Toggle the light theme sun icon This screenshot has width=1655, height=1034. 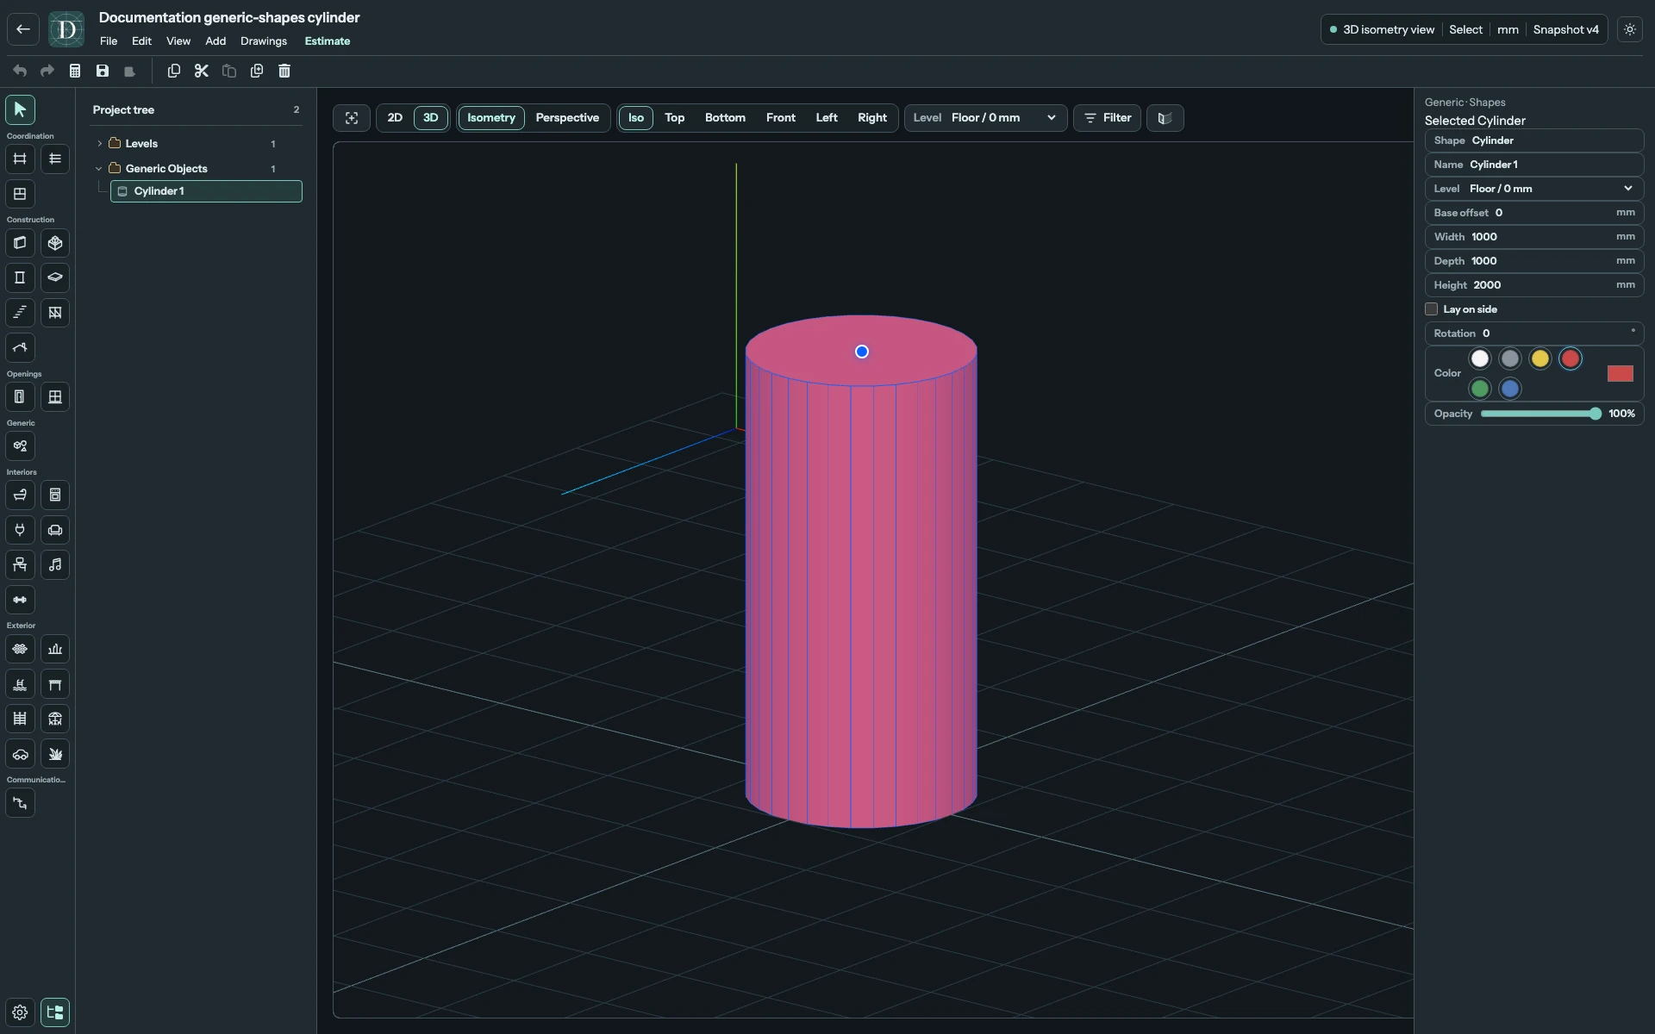1629,29
